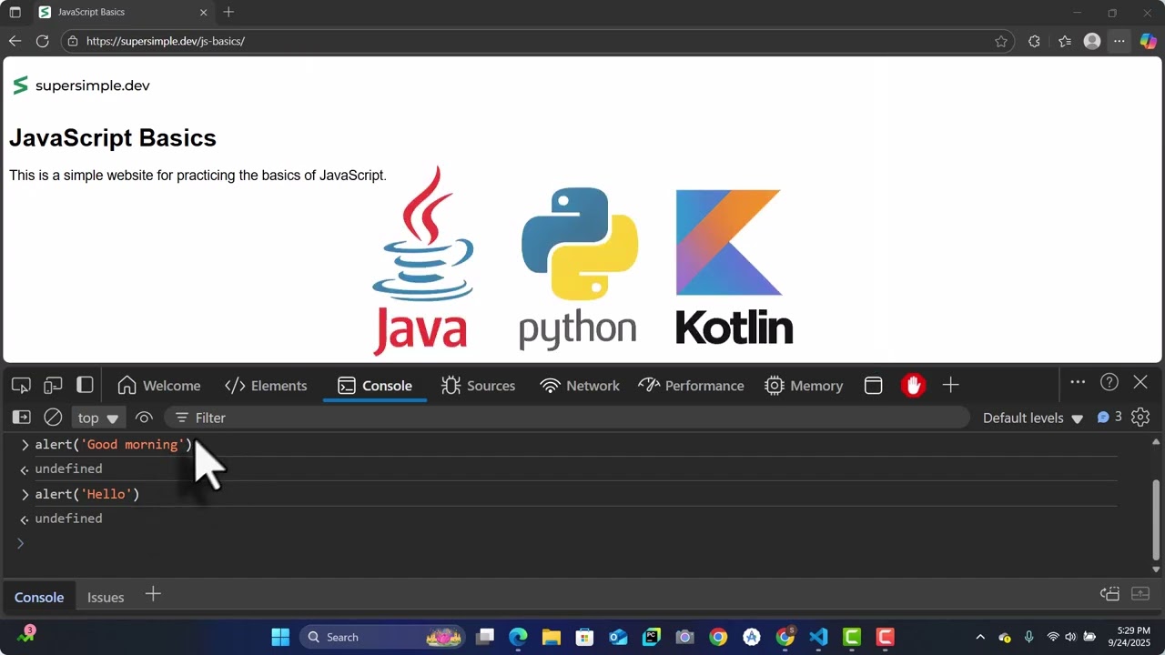The image size is (1165, 655).
Task: Open the Sources tab
Action: (479, 386)
